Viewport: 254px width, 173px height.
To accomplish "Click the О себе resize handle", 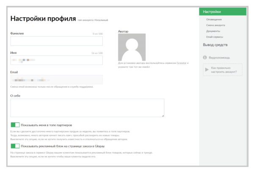I will [x=163, y=116].
